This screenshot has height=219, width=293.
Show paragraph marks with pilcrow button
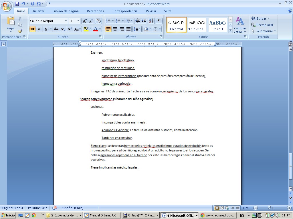(159, 21)
